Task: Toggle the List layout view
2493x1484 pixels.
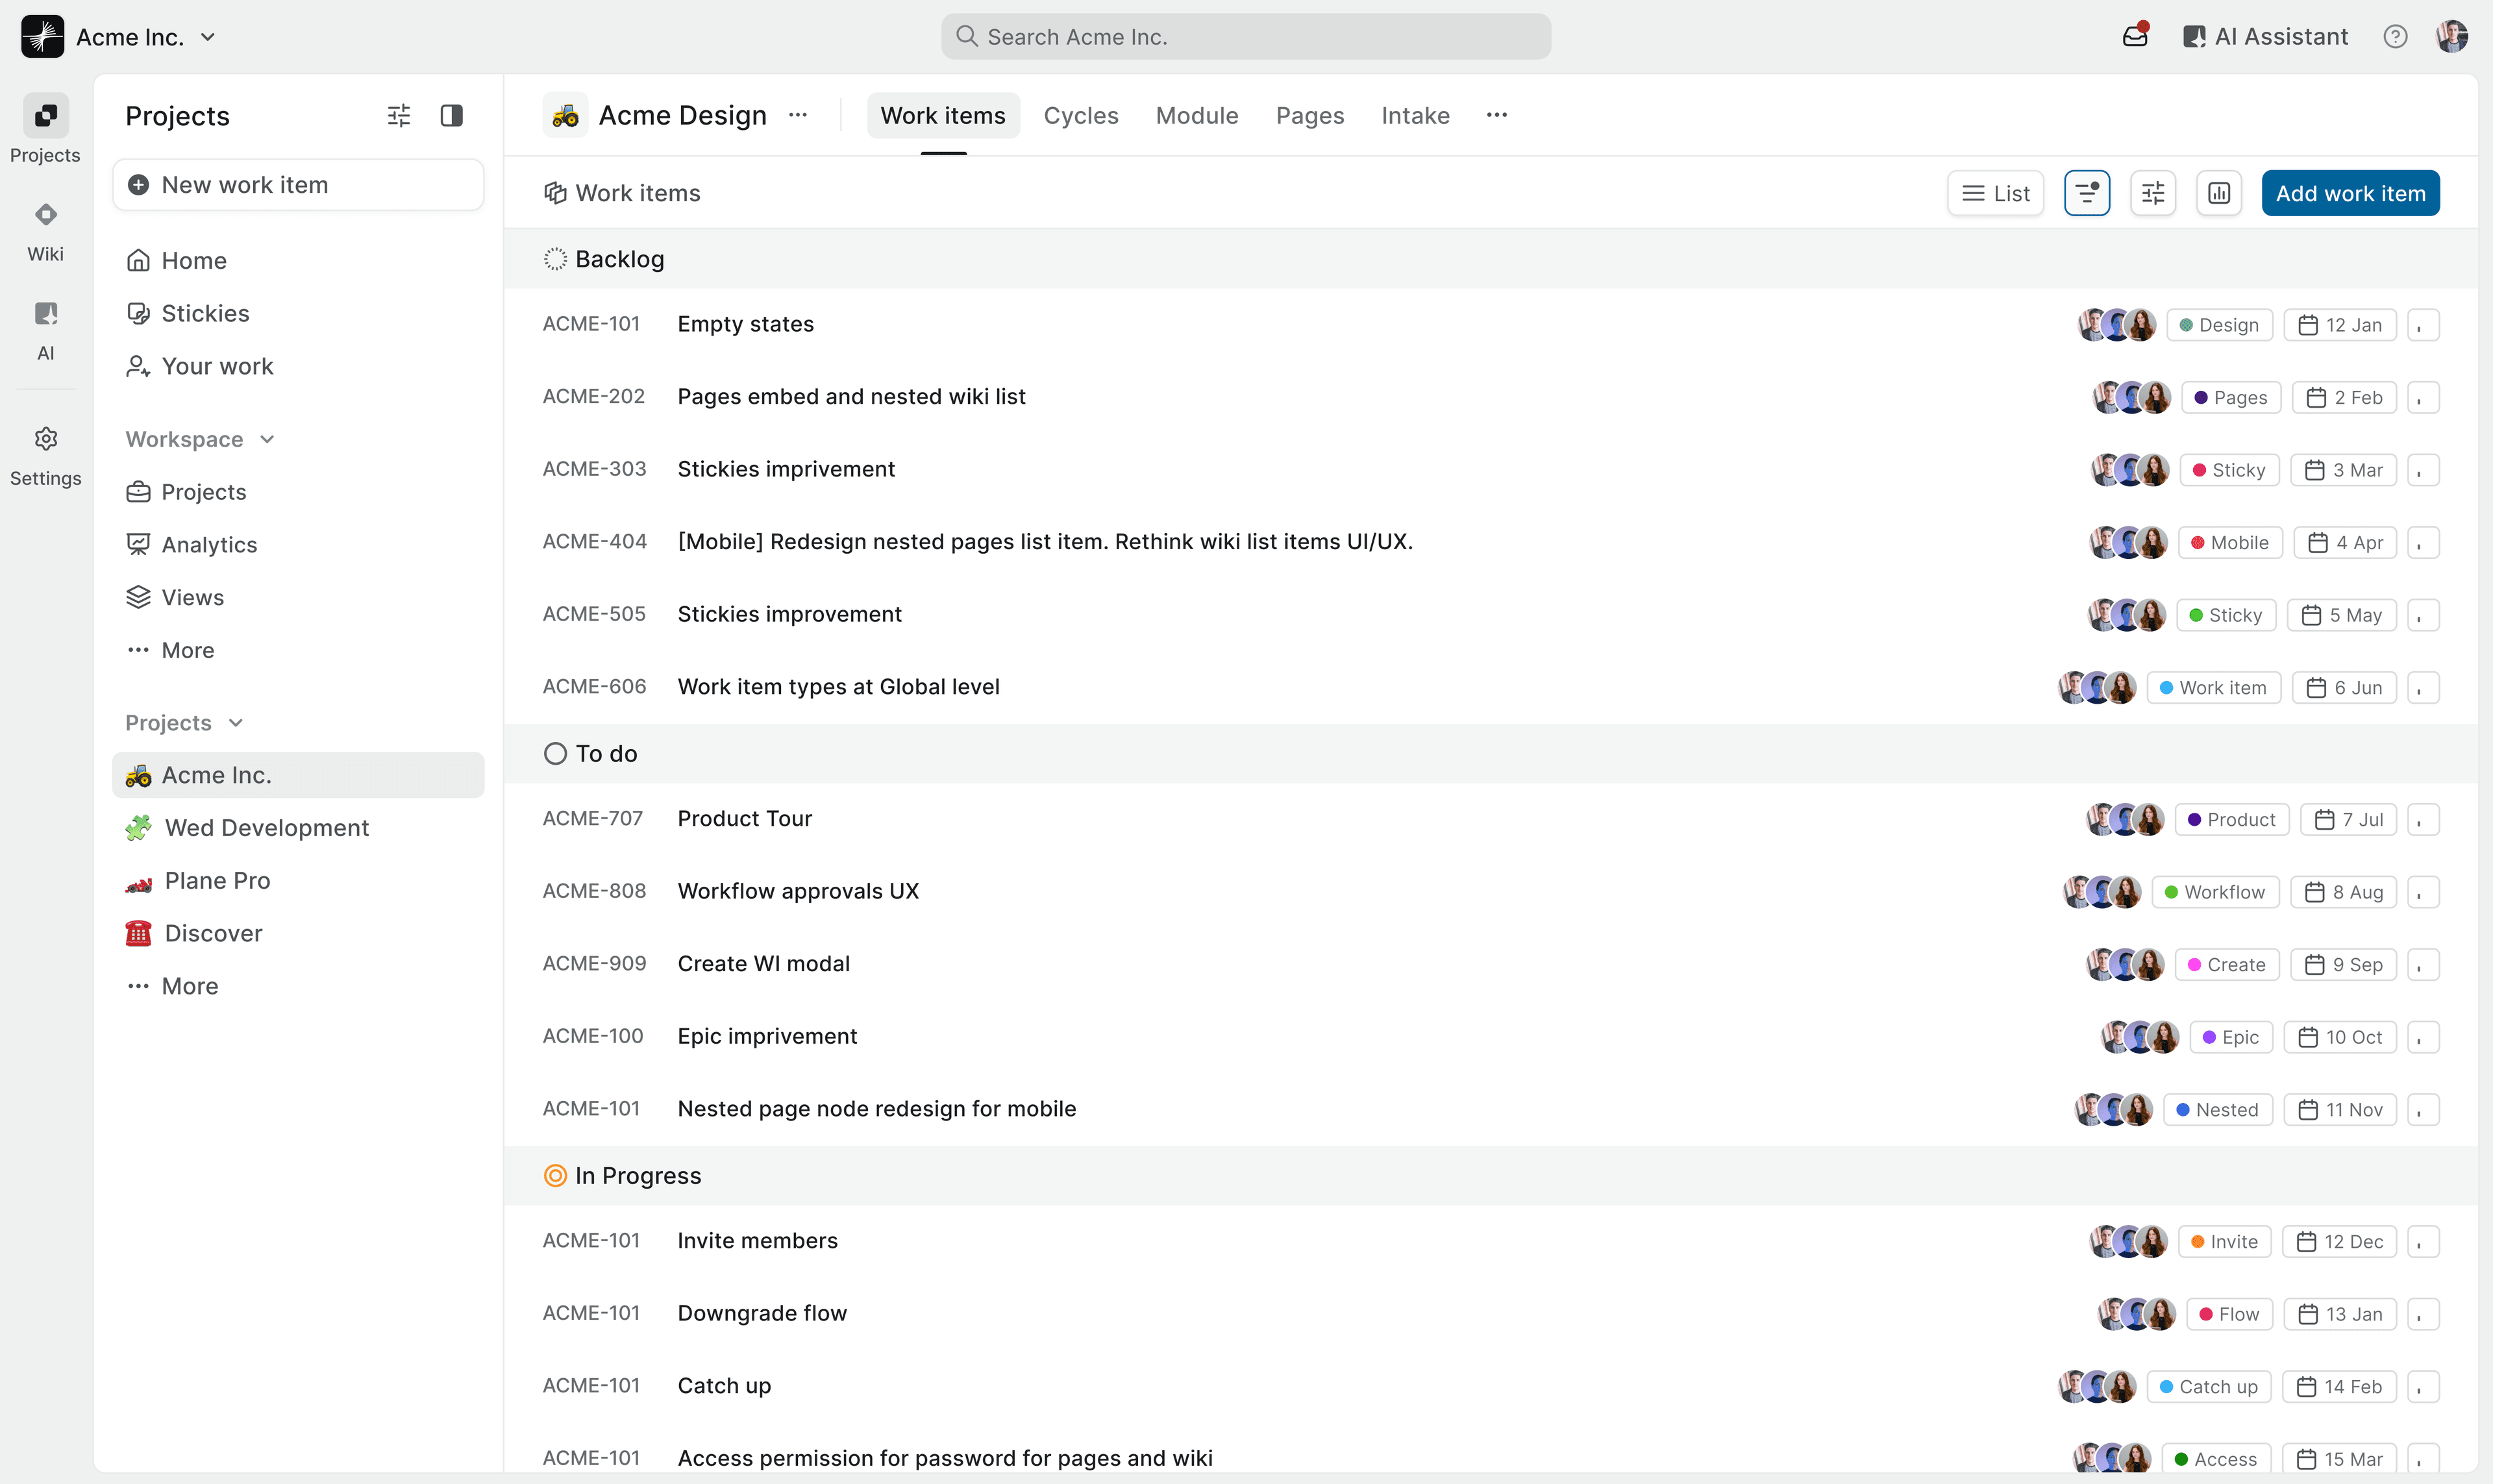Action: click(1995, 192)
